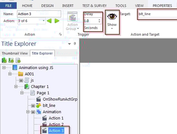Image resolution: width=177 pixels, height=134 pixels.
Task: Increase the Delay seconds stepper
Action: (x=99, y=20)
